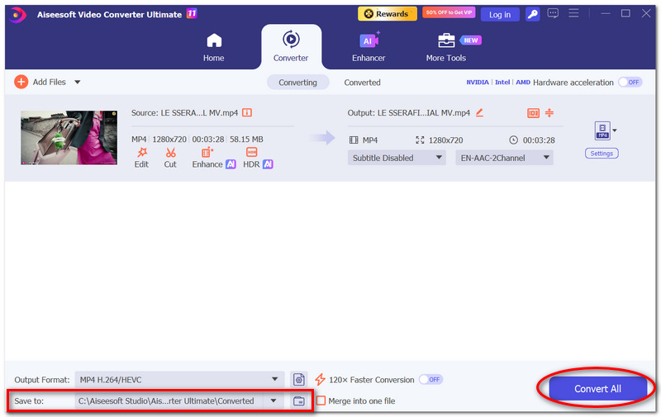Viewport: 661px width, 417px height.
Task: Click the pencil icon to rename the output file
Action: (x=479, y=112)
